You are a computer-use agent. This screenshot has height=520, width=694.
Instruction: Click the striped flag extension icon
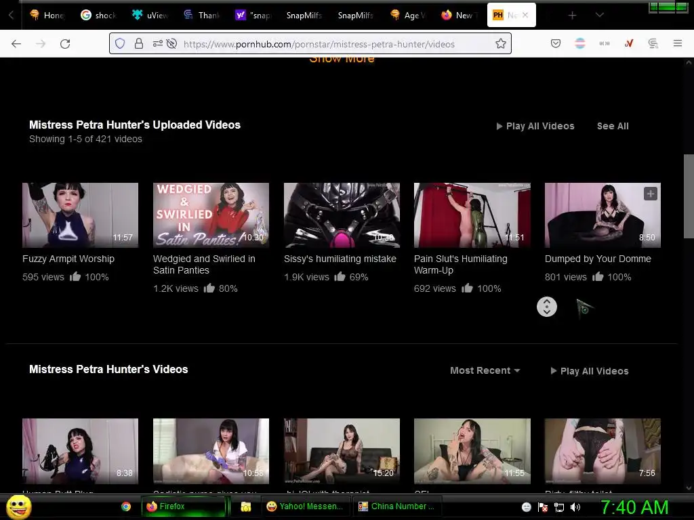580,43
